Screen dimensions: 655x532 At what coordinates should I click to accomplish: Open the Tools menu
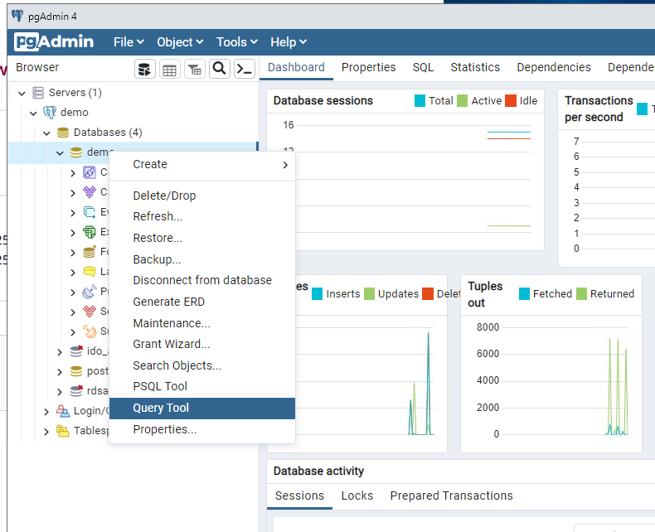[237, 42]
